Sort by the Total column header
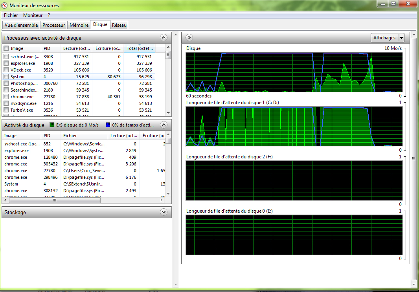This screenshot has height=292, width=419. click(x=139, y=48)
